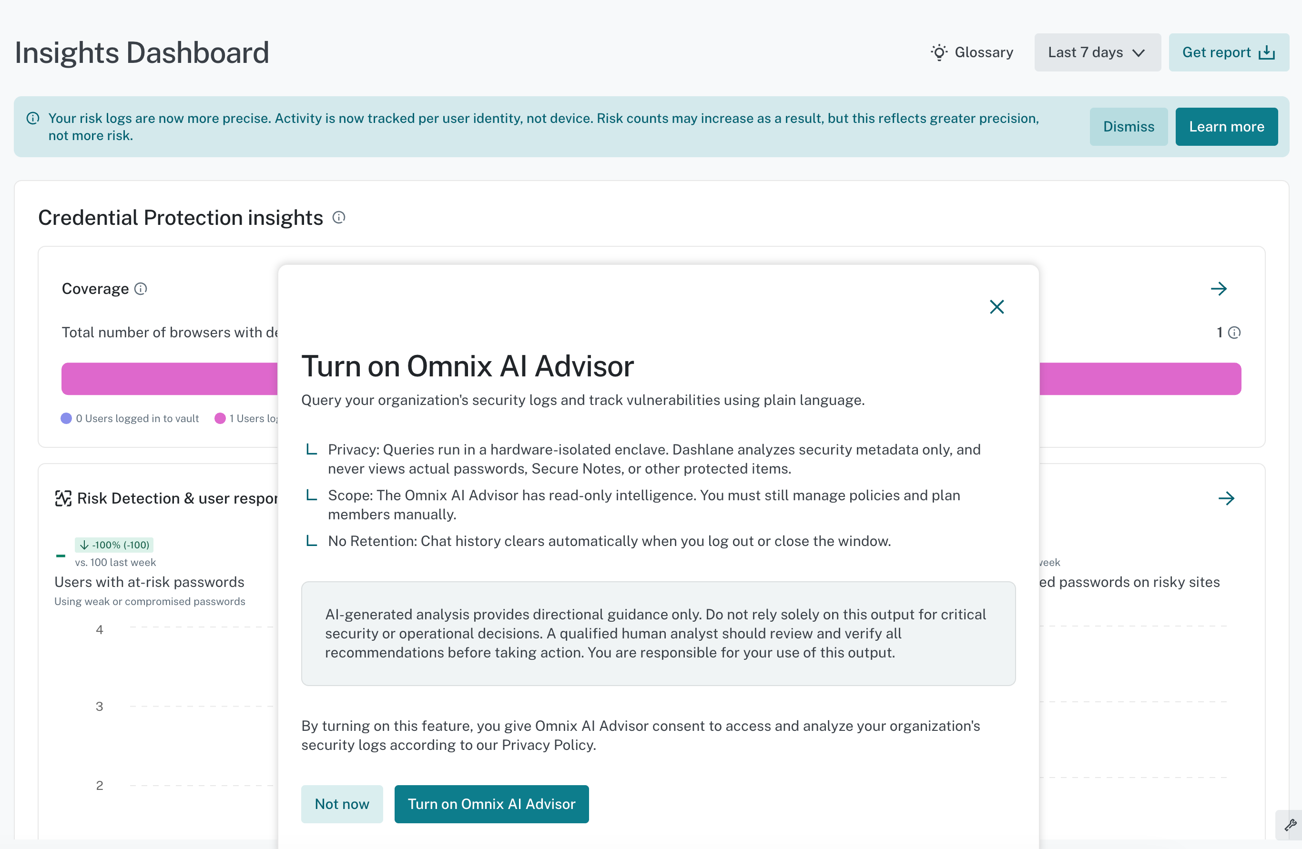Screen dimensions: 1302x849
Task: Open the Coverage card arrow
Action: (x=1218, y=289)
